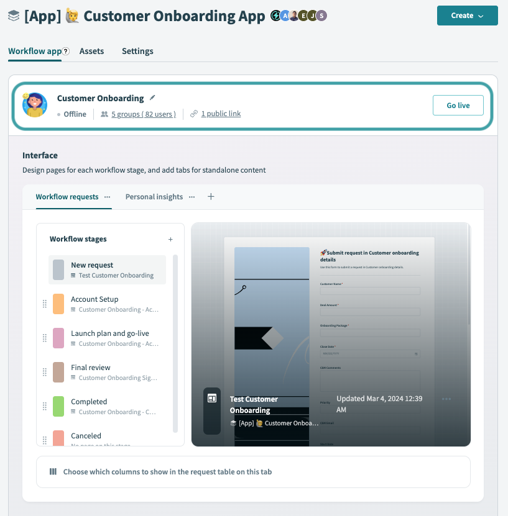Image resolution: width=508 pixels, height=516 pixels.
Task: Click the [App] Customer Onboa... project label
Action: [x=274, y=423]
